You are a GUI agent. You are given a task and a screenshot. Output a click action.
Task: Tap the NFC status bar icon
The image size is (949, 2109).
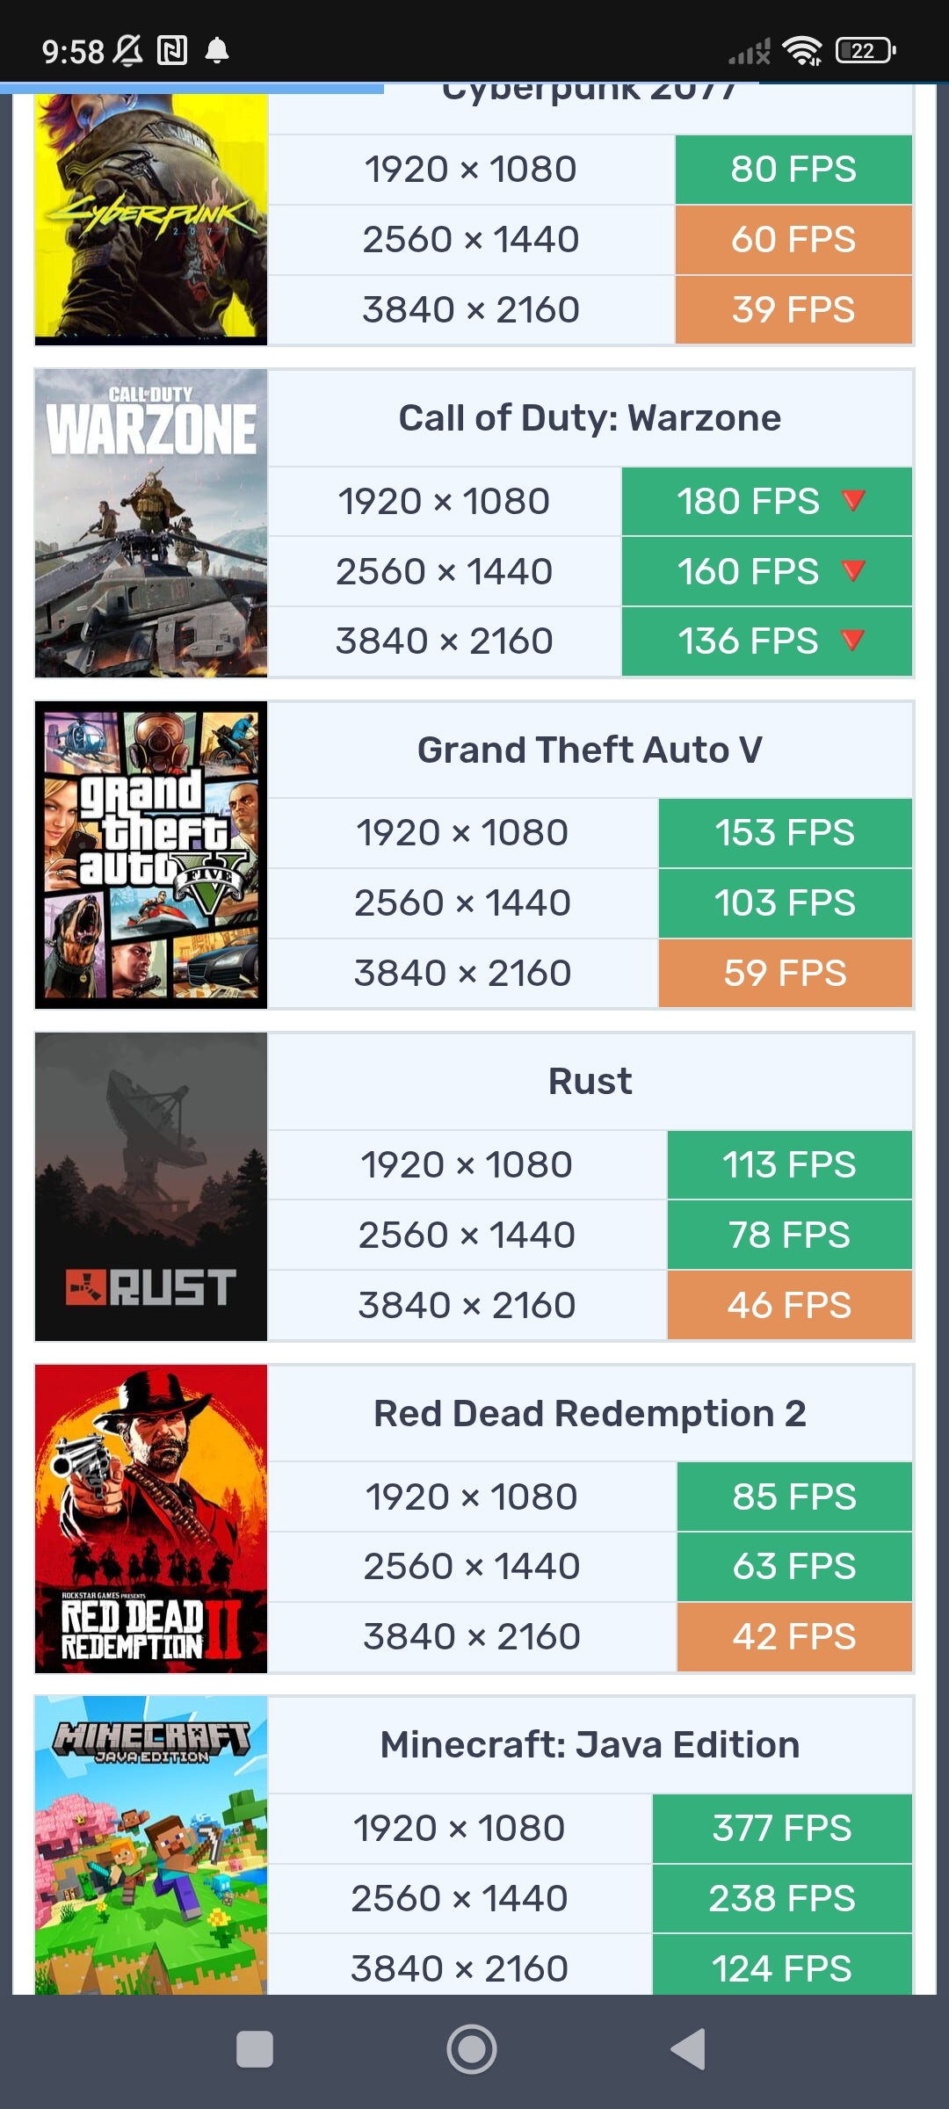pos(172,51)
